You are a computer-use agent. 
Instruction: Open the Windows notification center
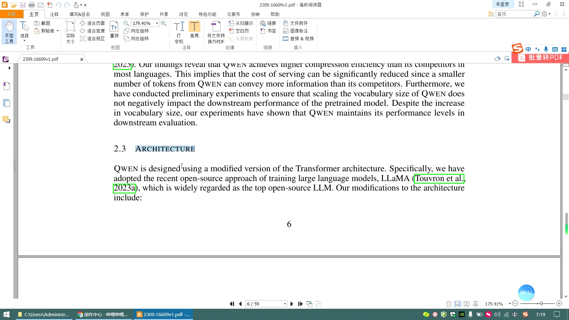[557, 314]
